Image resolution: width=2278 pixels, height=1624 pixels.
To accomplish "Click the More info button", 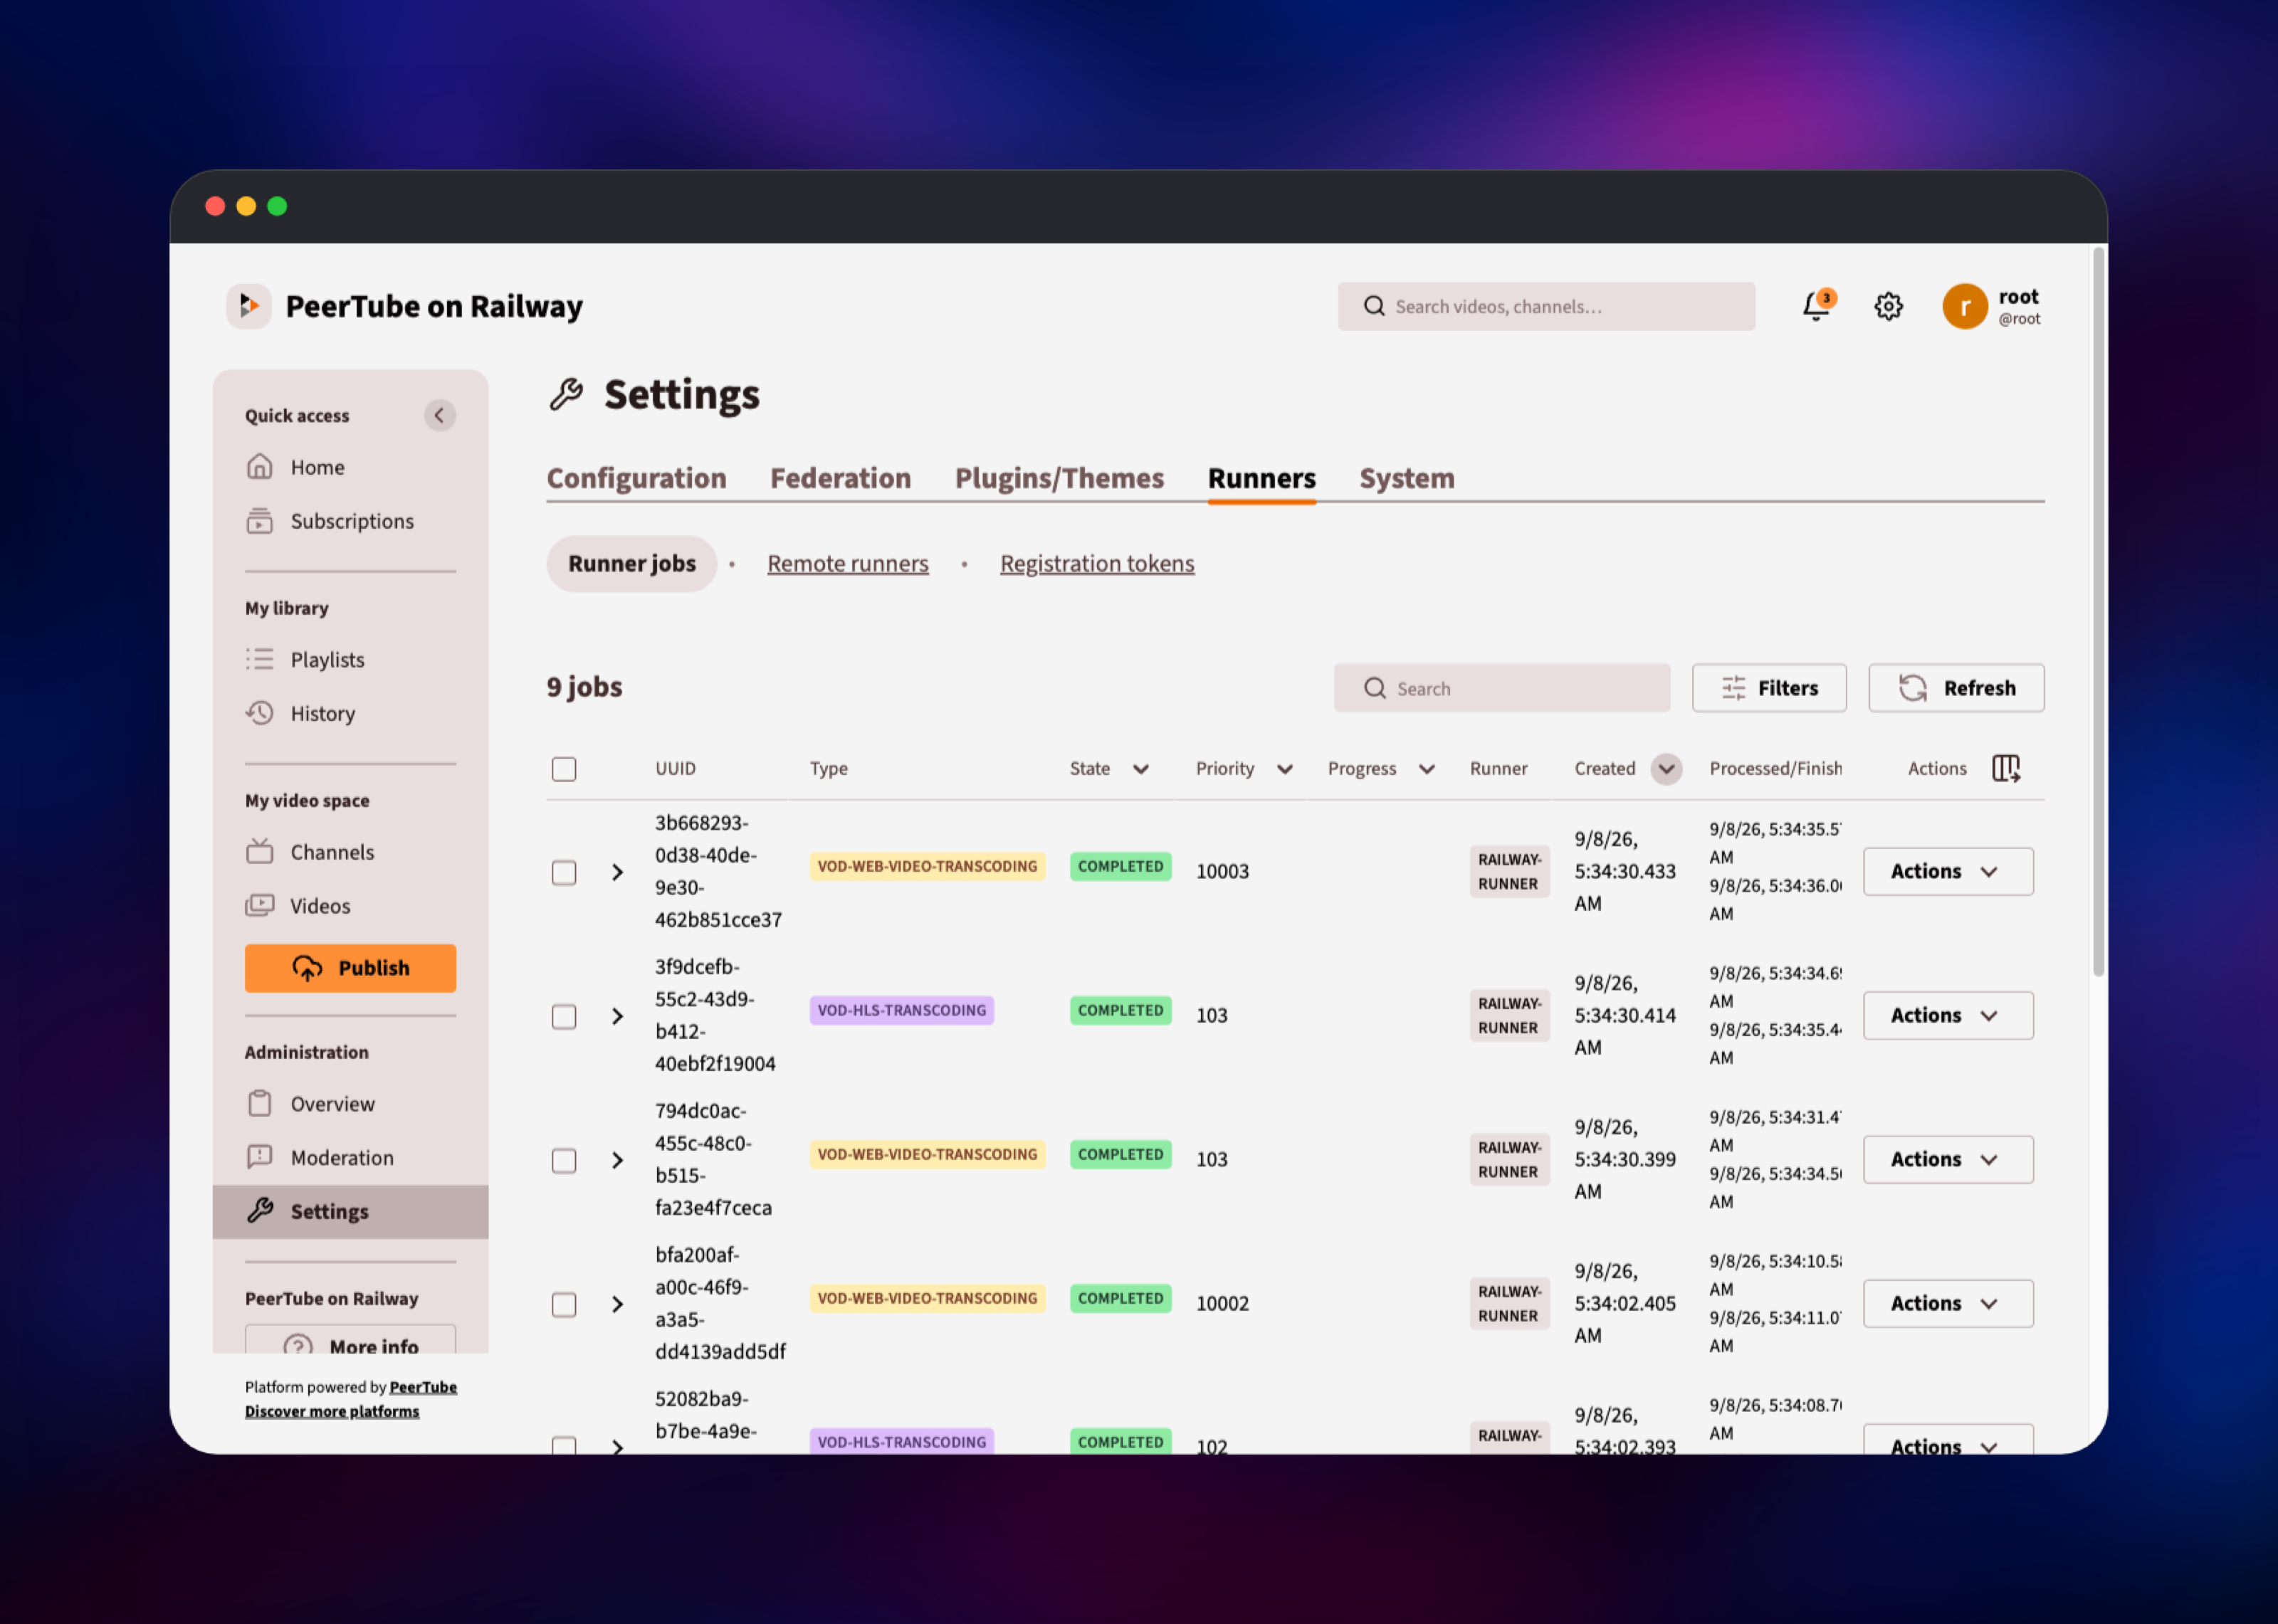I will [350, 1340].
